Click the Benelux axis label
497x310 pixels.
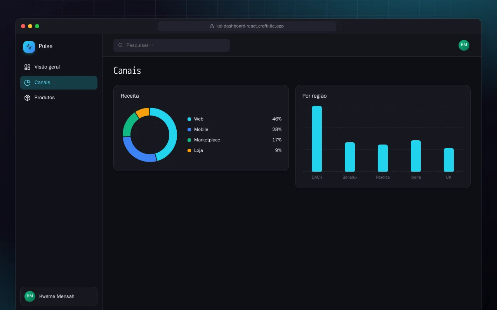pos(350,177)
